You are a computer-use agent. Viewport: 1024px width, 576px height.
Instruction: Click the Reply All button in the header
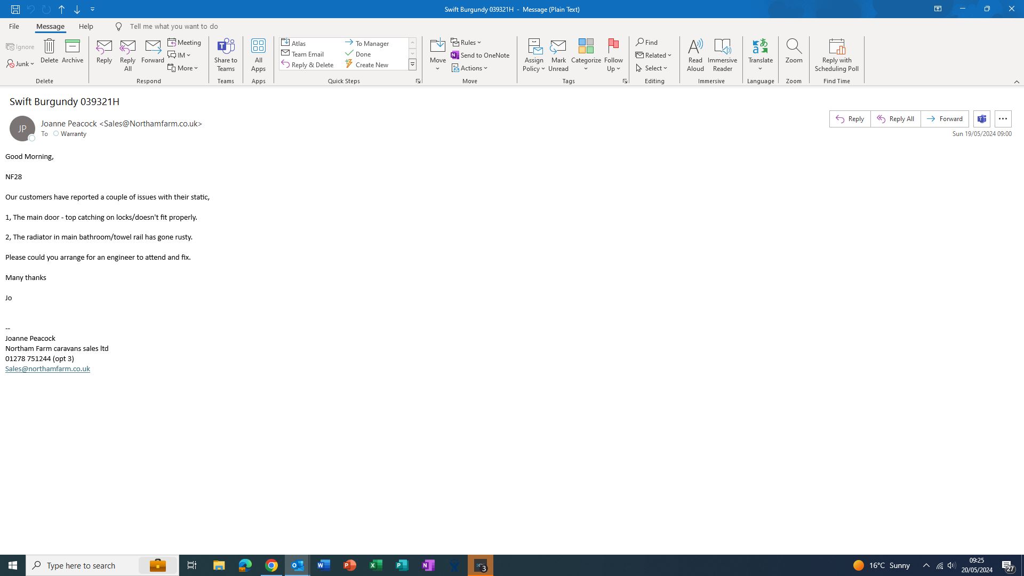pyautogui.click(x=895, y=119)
